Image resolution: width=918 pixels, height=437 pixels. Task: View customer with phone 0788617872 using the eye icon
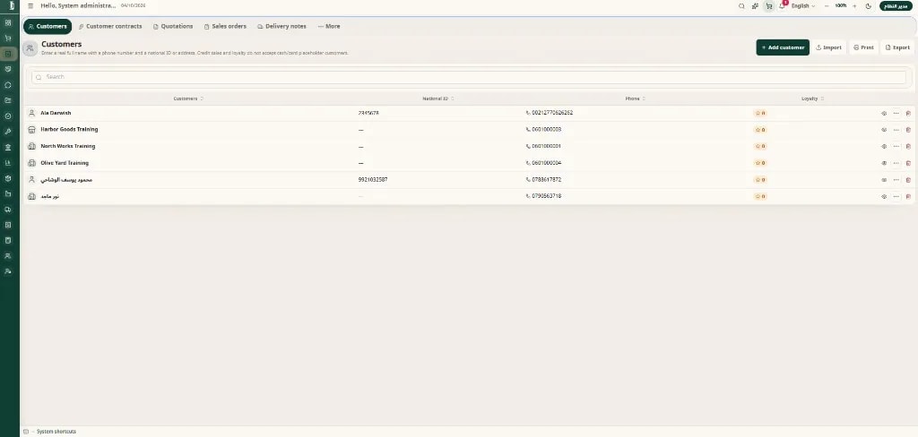tap(884, 180)
